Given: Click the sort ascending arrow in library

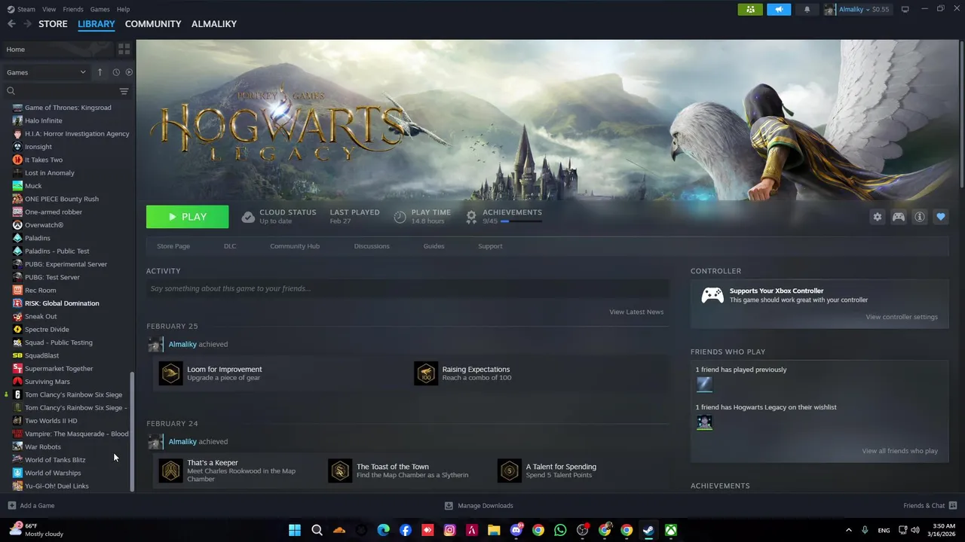Looking at the screenshot, I should coord(100,72).
